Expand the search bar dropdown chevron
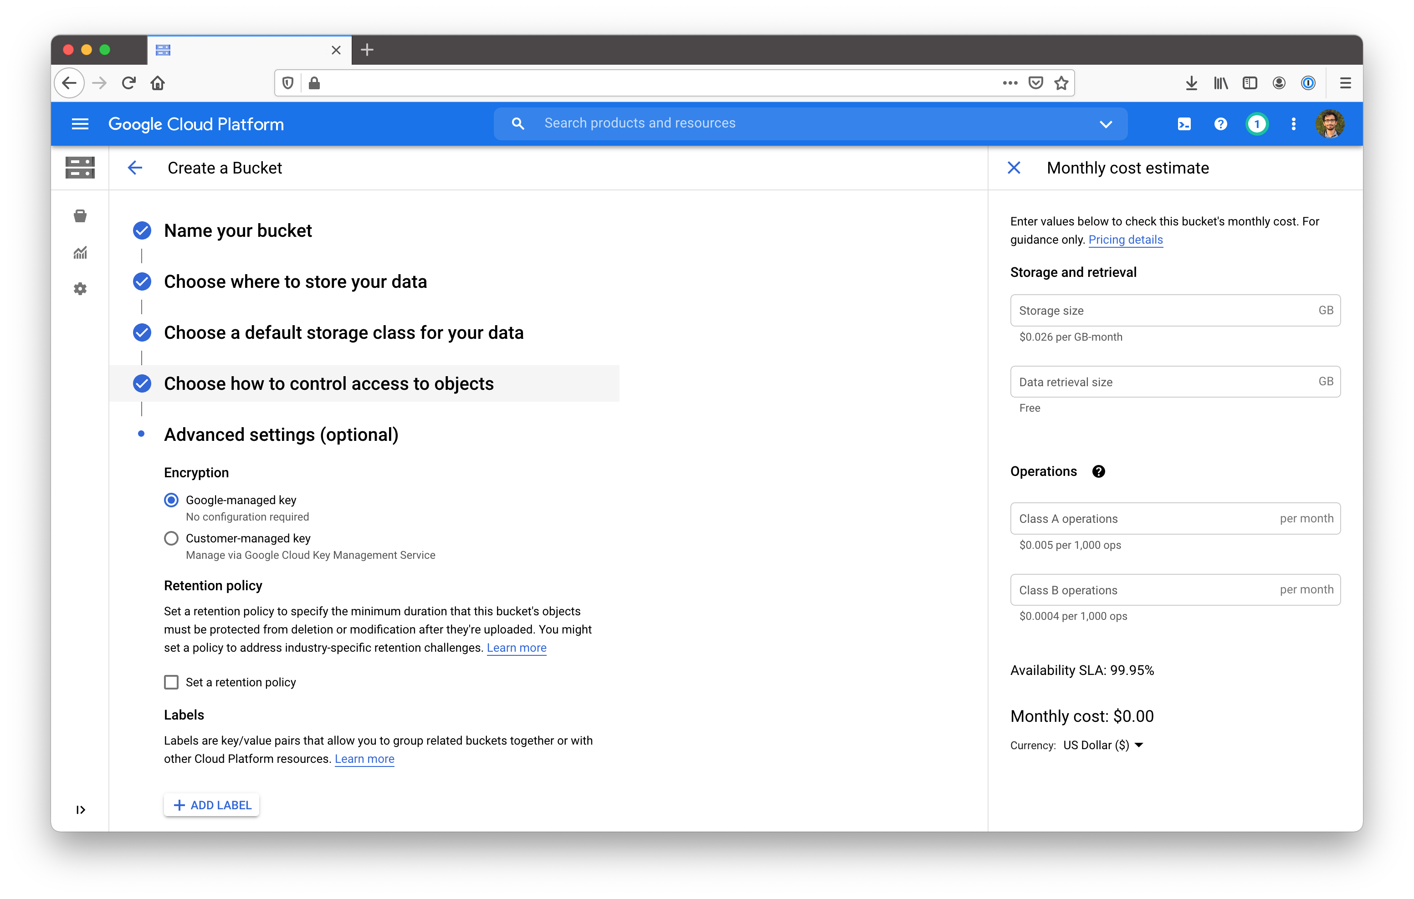This screenshot has height=899, width=1414. click(1106, 124)
